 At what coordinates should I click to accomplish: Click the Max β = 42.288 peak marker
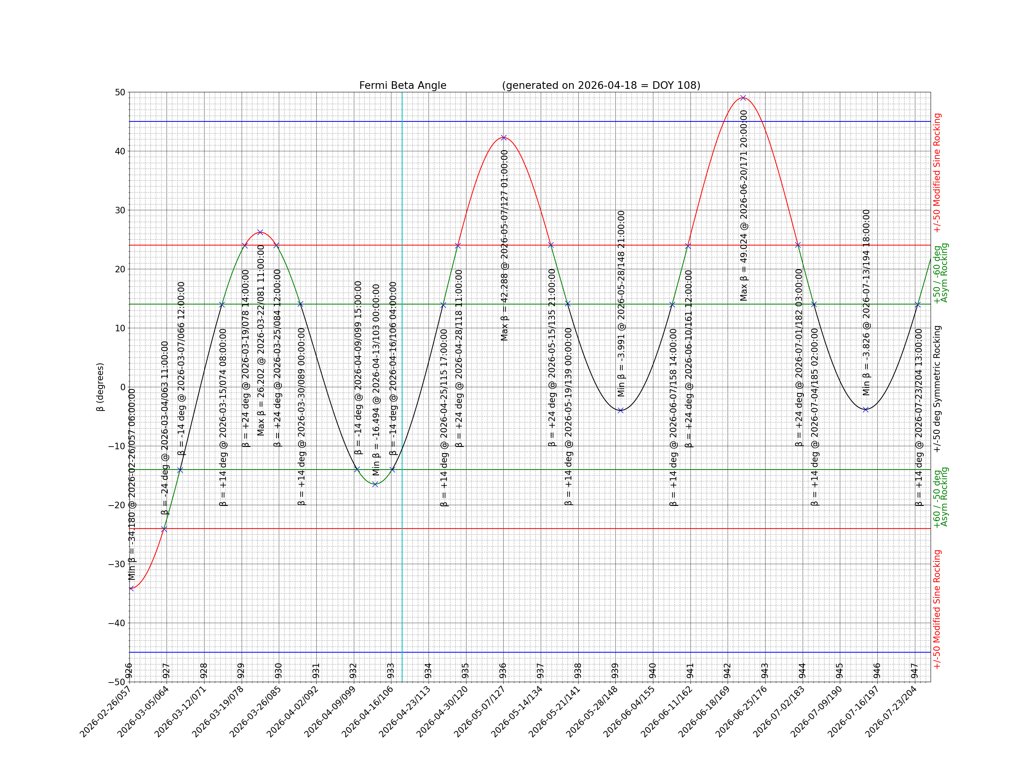pos(504,138)
